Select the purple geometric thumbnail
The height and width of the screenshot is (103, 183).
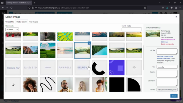117,68
